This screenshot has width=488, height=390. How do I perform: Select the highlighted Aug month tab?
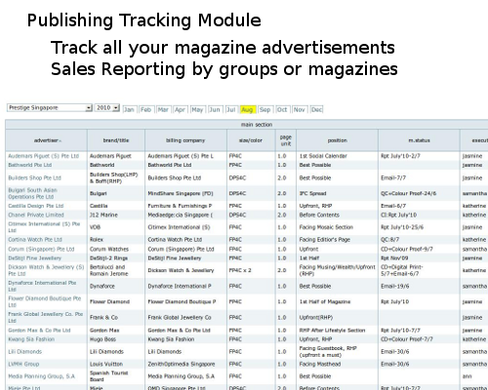[x=247, y=109]
